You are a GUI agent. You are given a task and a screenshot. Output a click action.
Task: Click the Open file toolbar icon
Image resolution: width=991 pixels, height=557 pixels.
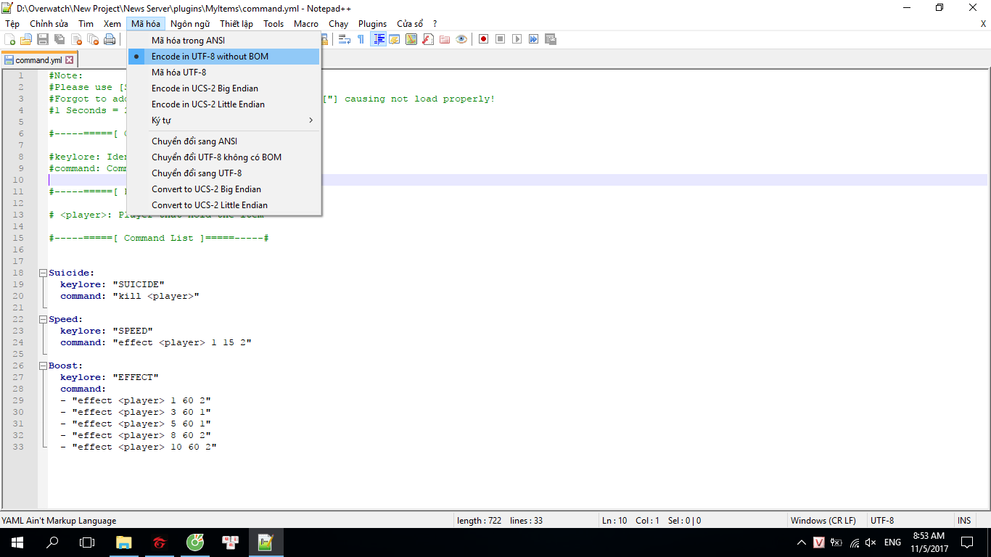tap(26, 39)
